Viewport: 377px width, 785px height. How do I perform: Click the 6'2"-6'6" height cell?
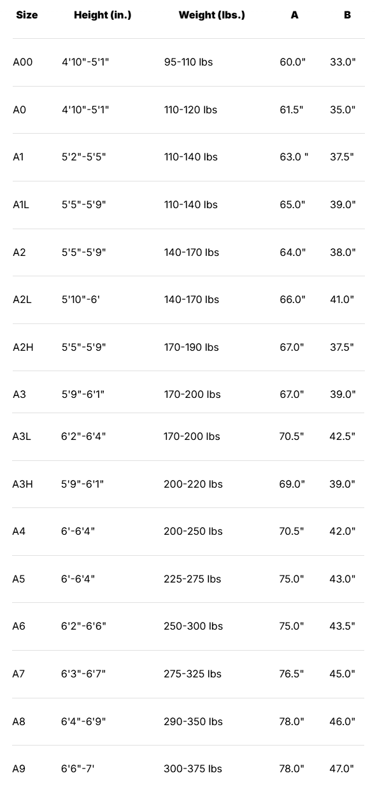coord(83,626)
